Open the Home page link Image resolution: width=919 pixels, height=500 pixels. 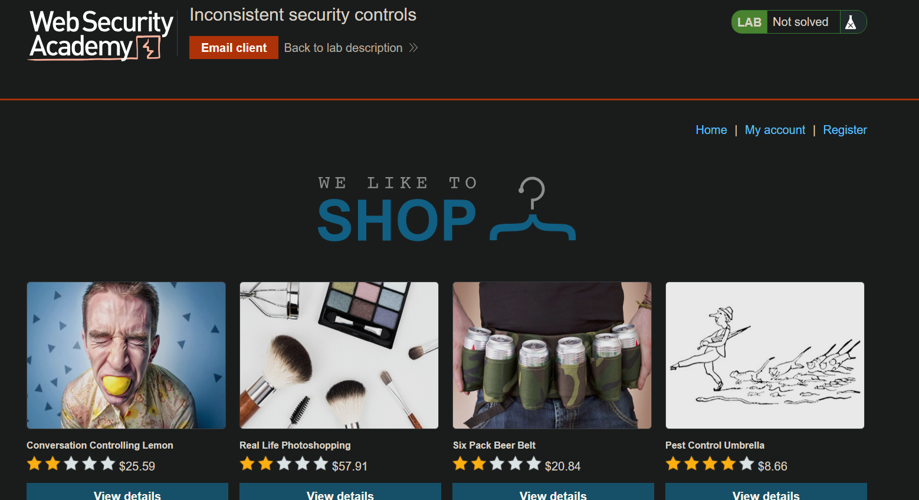click(711, 130)
